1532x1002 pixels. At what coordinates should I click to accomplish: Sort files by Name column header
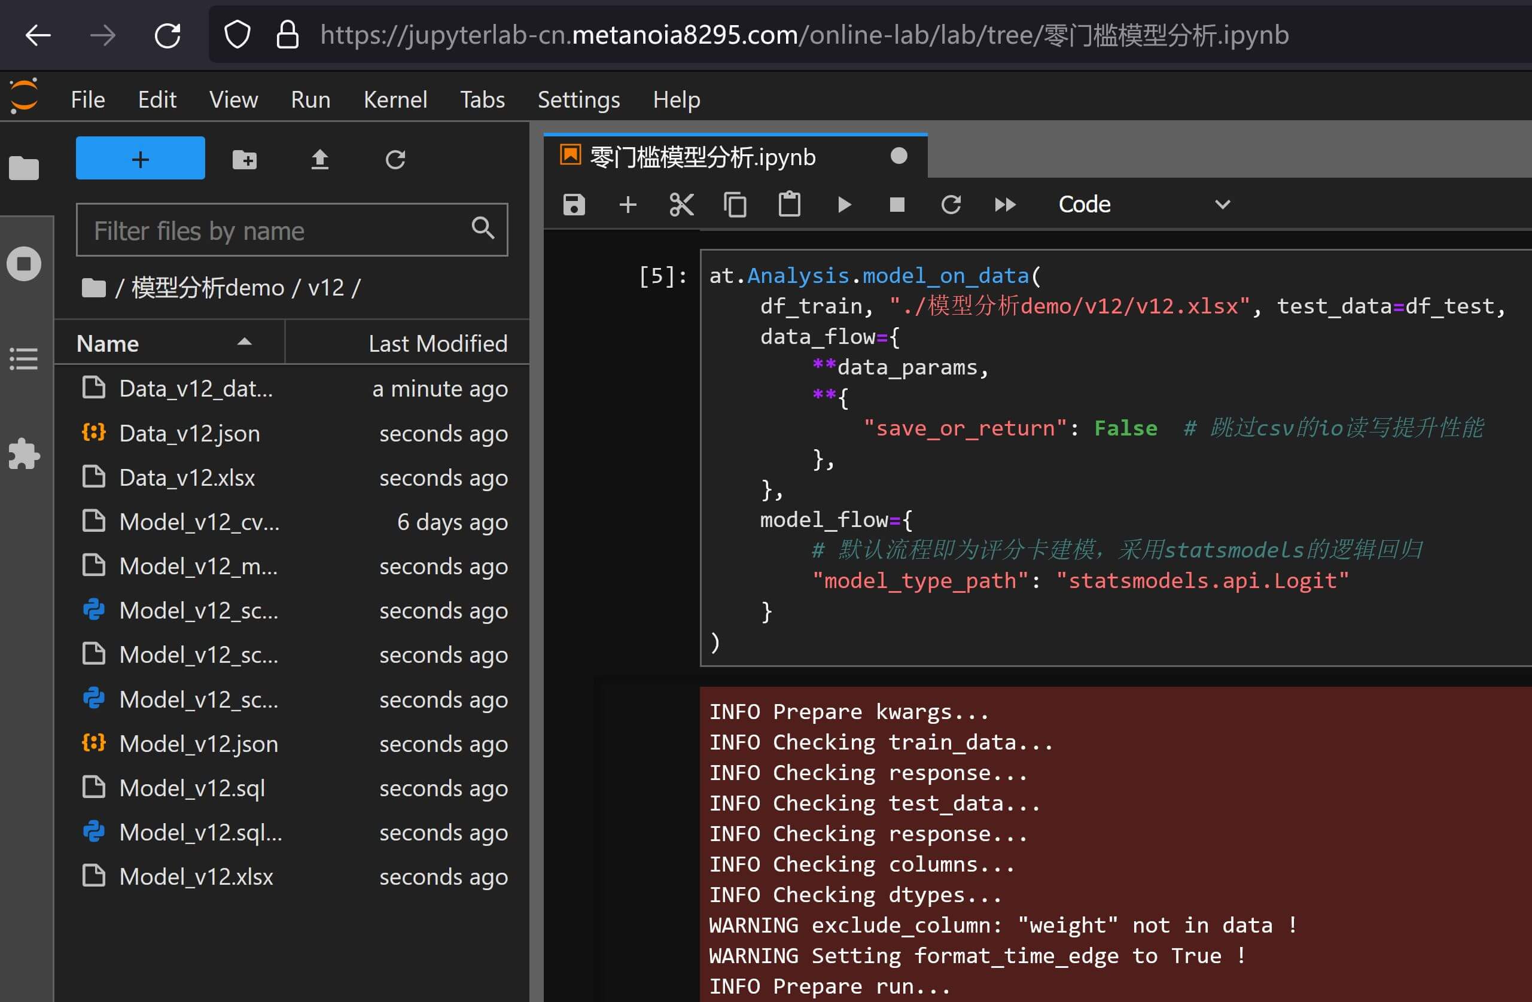(108, 343)
